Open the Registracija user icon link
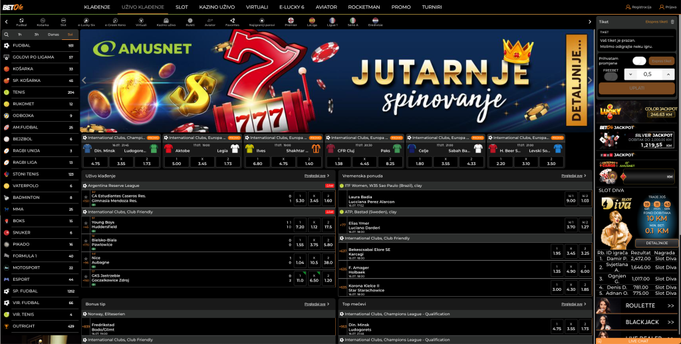 (x=638, y=7)
